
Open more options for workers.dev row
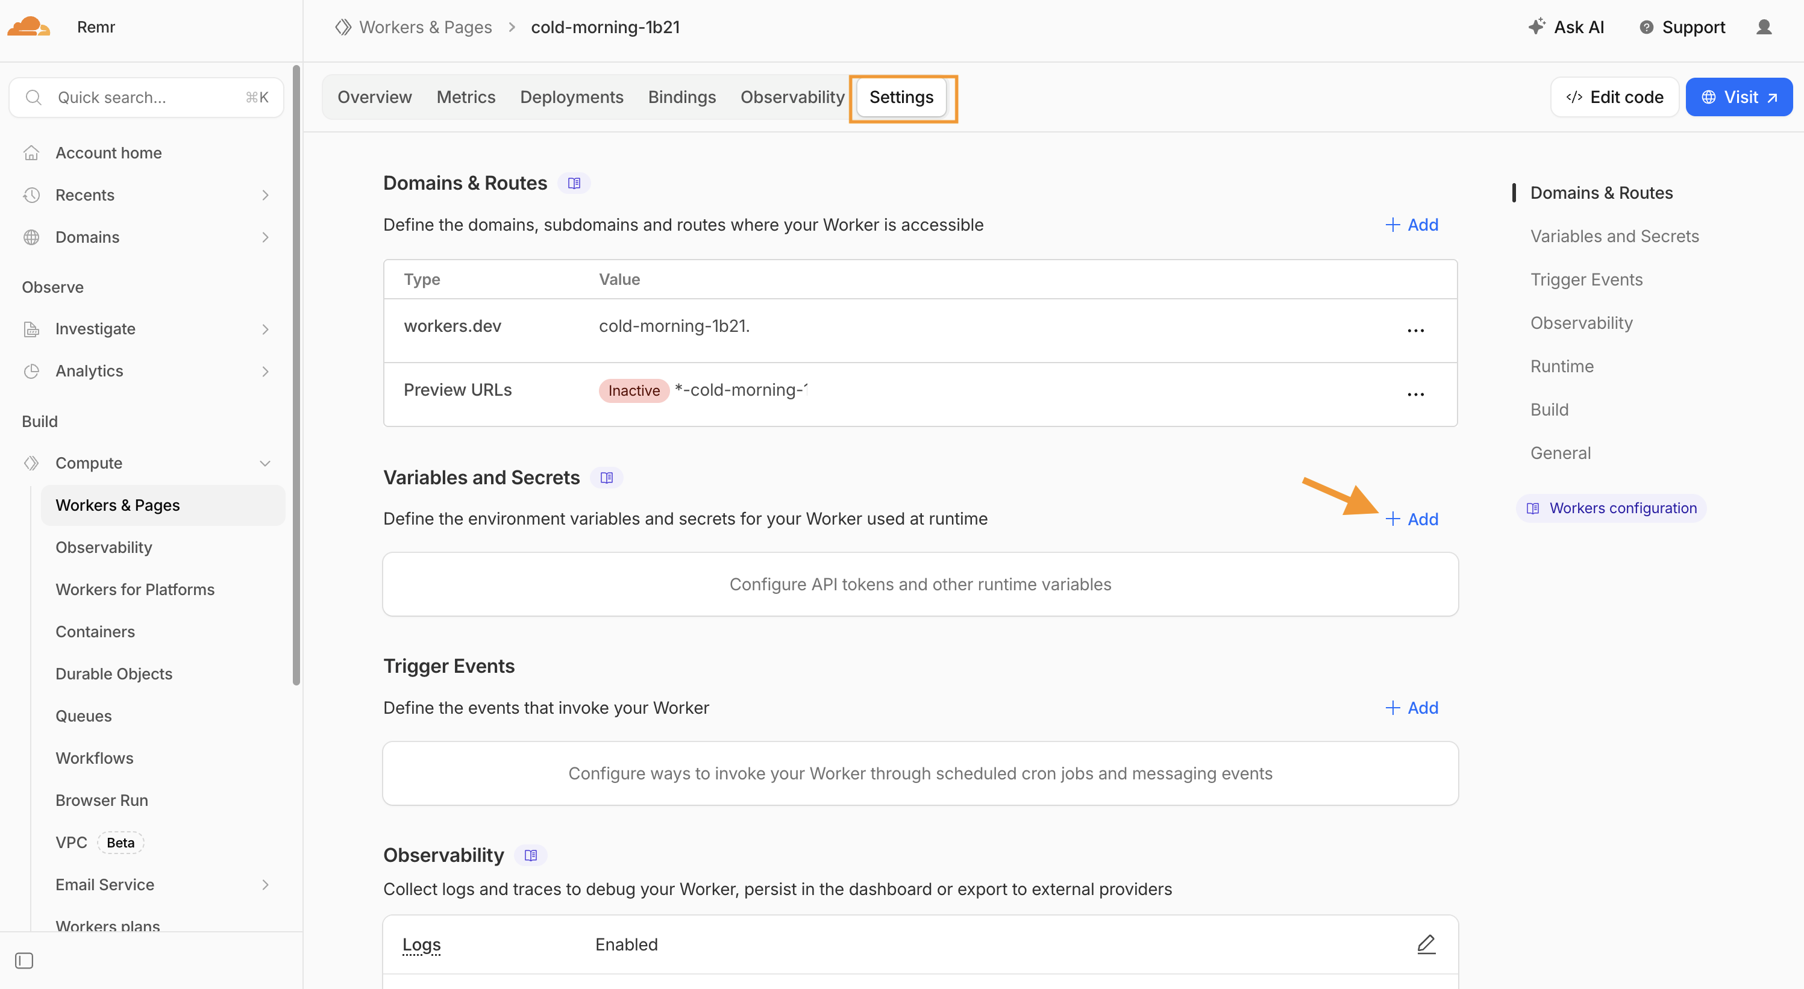(x=1415, y=330)
